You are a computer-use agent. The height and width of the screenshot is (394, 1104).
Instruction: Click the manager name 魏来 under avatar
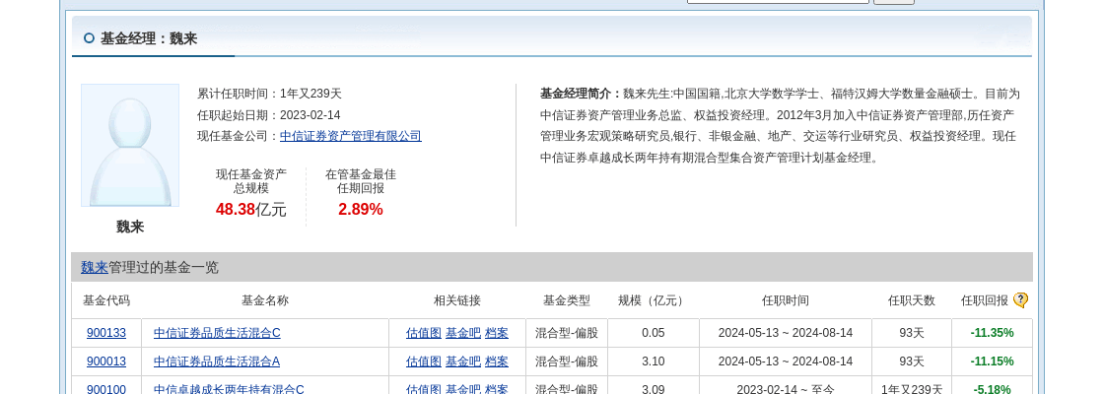pyautogui.click(x=130, y=227)
